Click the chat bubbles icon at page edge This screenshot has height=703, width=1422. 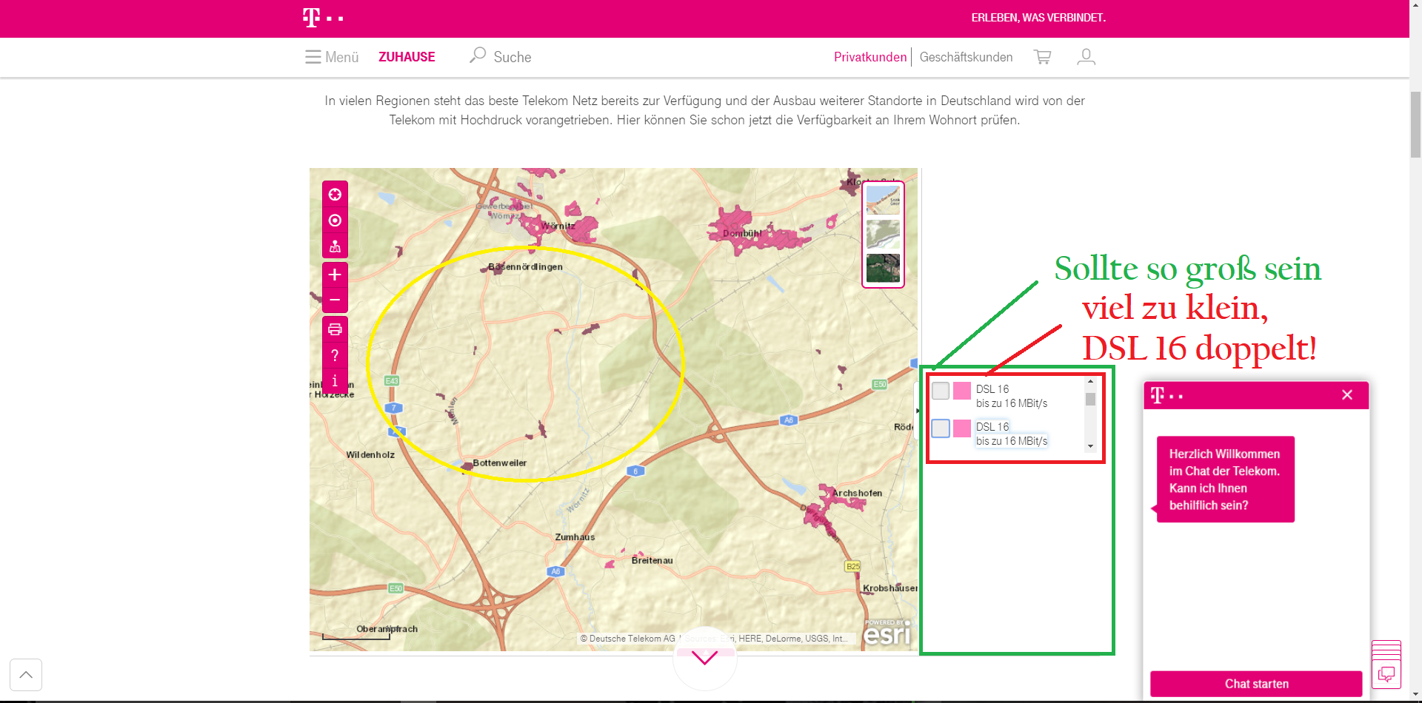point(1386,674)
